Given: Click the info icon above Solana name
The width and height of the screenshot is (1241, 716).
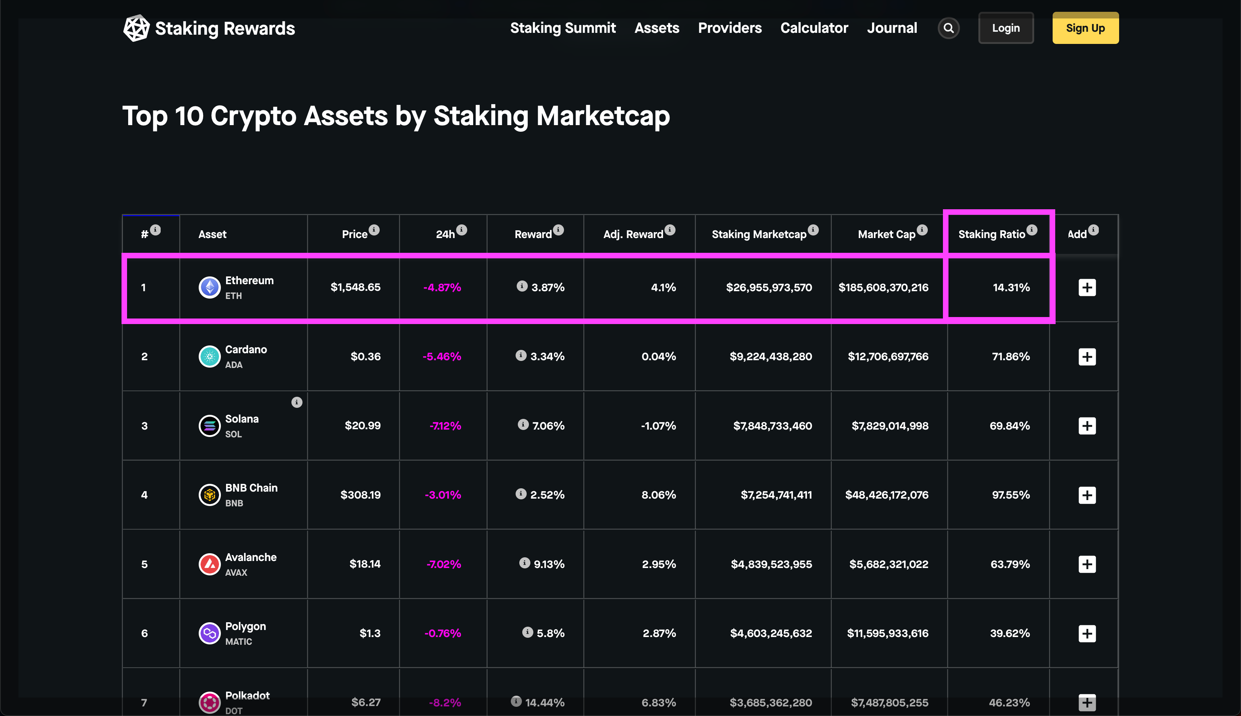Looking at the screenshot, I should [x=296, y=402].
